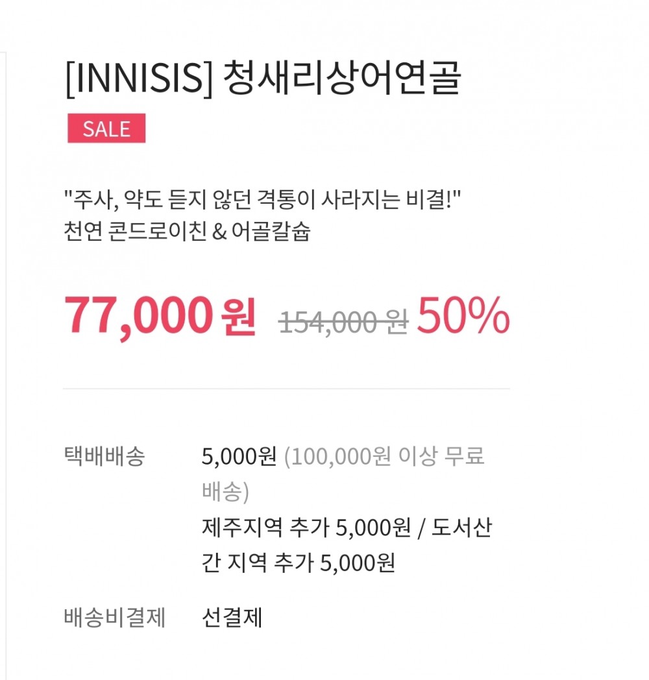Click the 77,000원 sale price
The height and width of the screenshot is (680, 649).
coord(160,316)
